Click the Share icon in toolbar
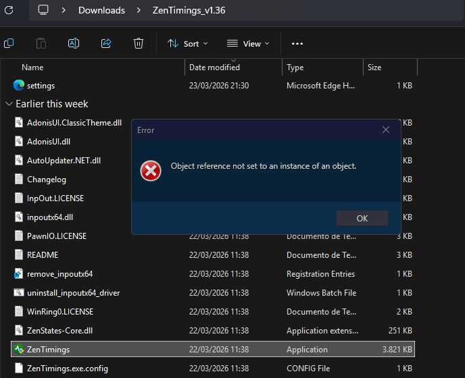This screenshot has height=378, width=465. [106, 43]
